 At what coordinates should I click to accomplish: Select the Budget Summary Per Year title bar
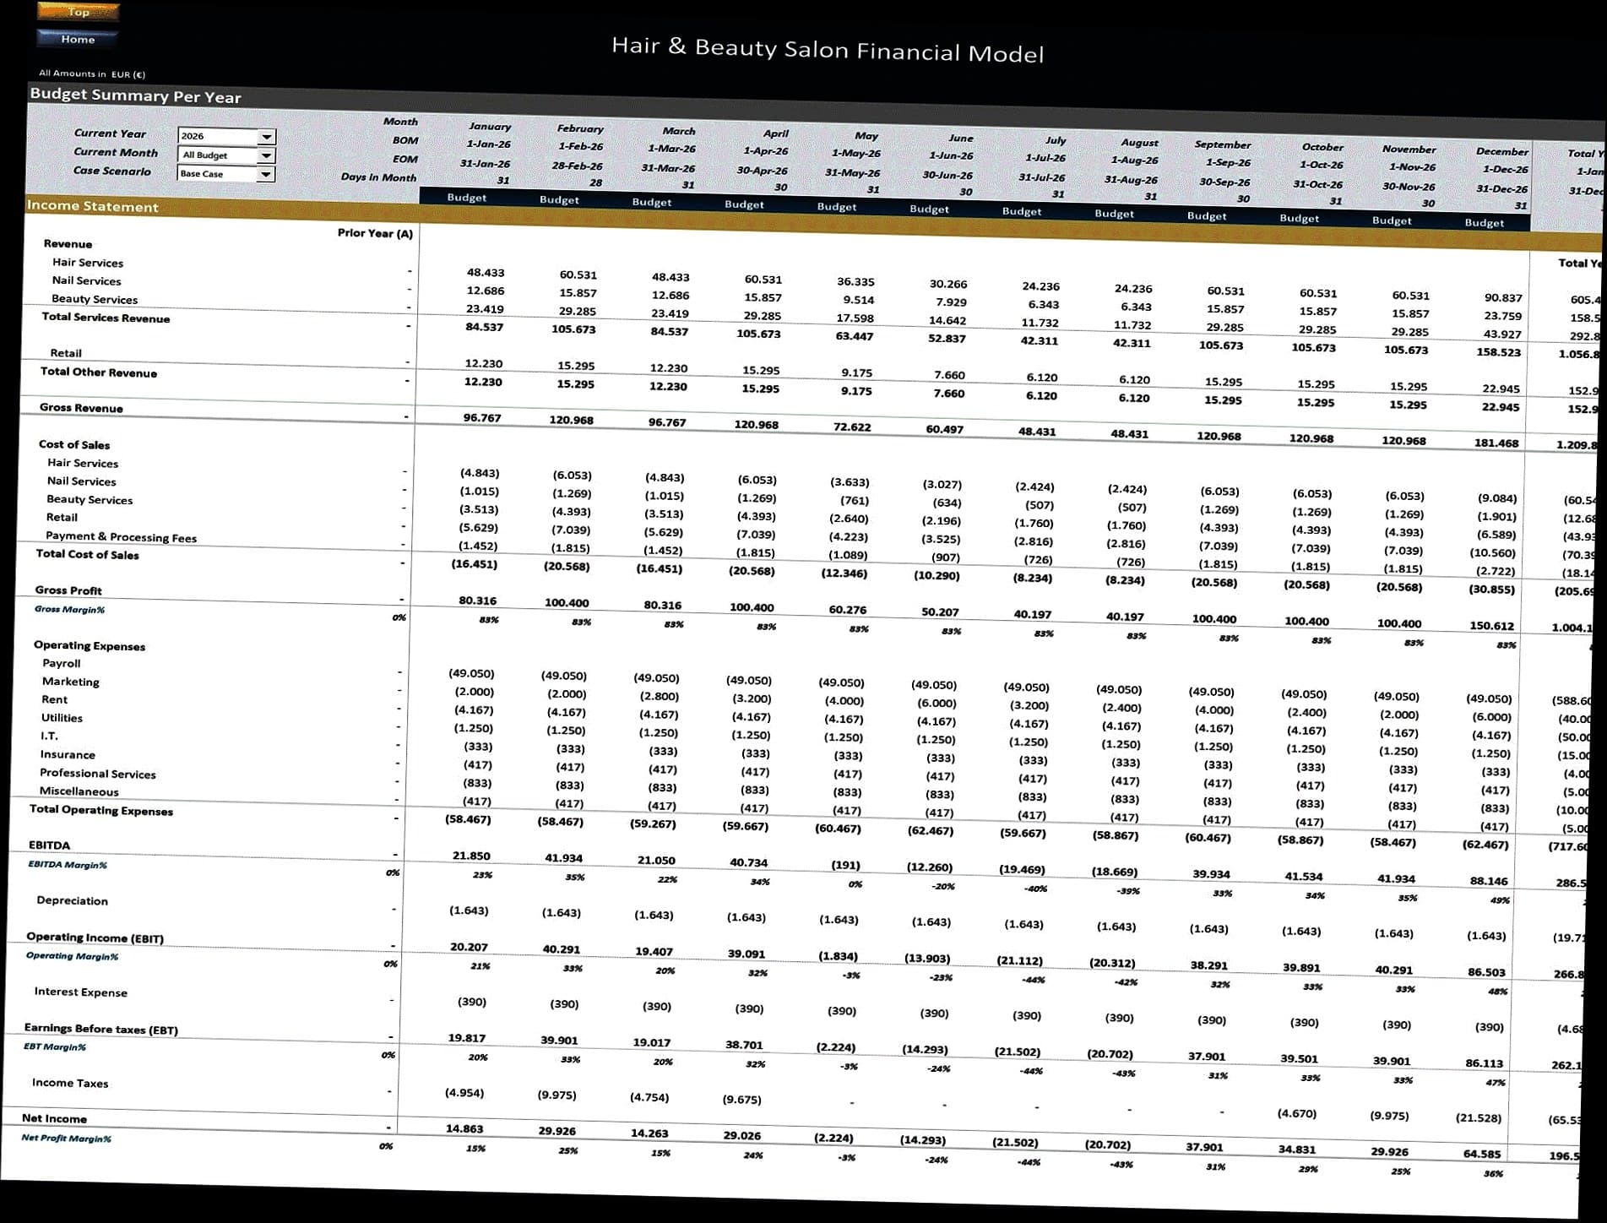click(x=136, y=95)
